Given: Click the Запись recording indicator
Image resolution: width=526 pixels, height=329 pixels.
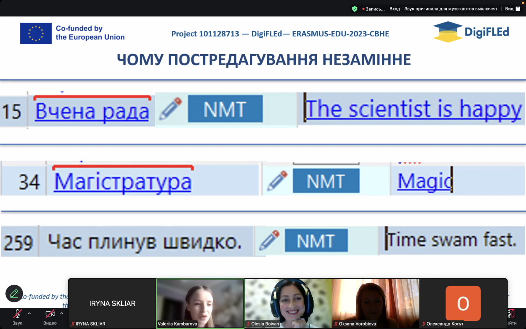Looking at the screenshot, I should [x=373, y=9].
